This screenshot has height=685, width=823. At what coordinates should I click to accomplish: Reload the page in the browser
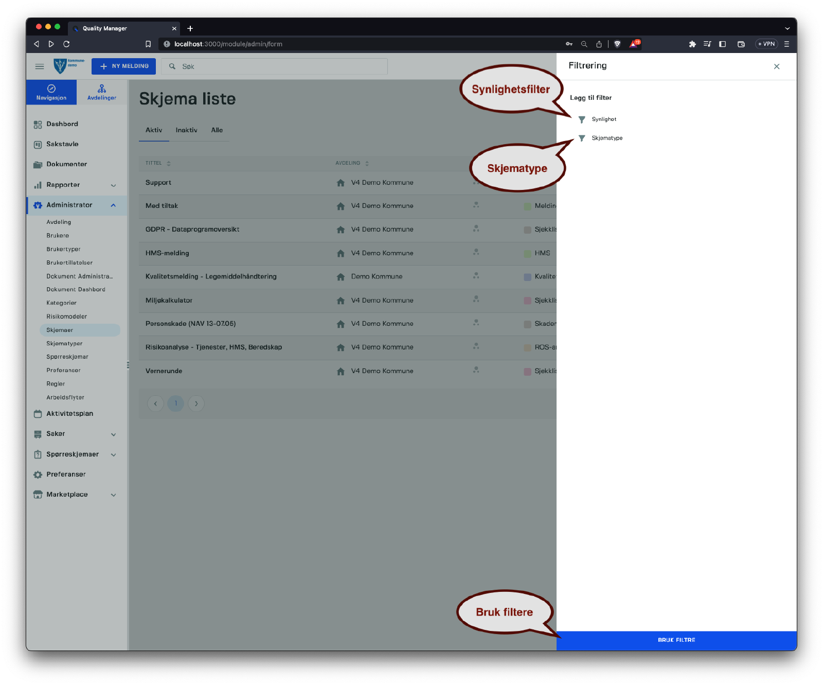[x=66, y=44]
